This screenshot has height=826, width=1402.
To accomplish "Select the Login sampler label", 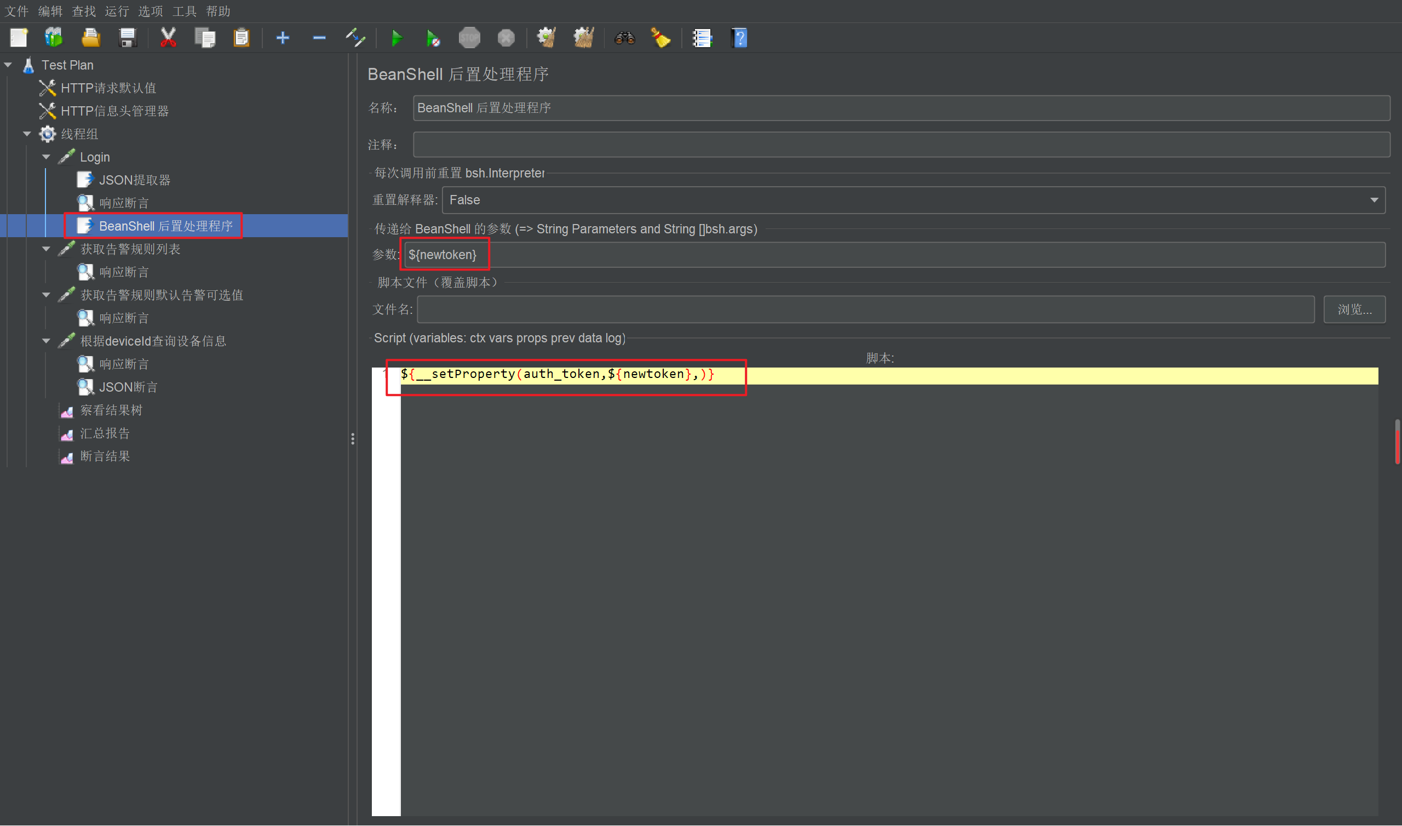I will click(x=95, y=157).
